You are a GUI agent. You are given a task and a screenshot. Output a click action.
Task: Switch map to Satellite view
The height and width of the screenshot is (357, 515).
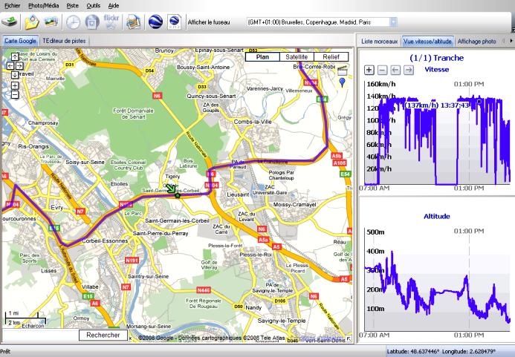pyautogui.click(x=297, y=56)
